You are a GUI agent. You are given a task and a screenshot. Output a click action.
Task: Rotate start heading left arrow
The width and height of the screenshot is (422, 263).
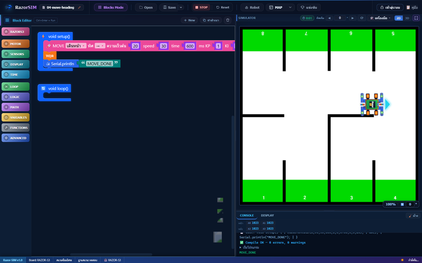tap(329, 18)
